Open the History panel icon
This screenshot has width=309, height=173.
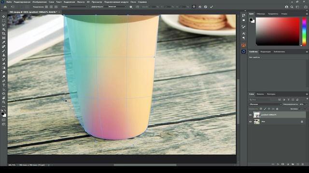pyautogui.click(x=243, y=15)
